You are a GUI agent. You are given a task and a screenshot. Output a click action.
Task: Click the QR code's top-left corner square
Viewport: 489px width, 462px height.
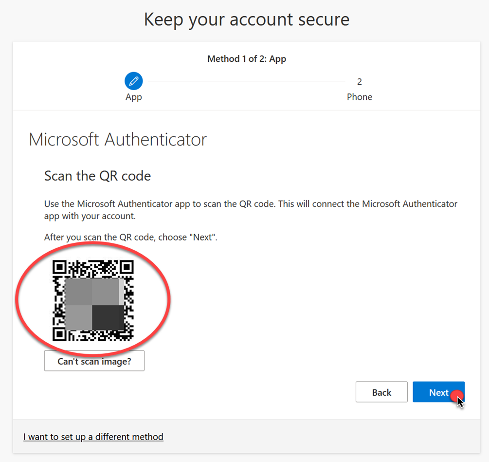click(59, 267)
